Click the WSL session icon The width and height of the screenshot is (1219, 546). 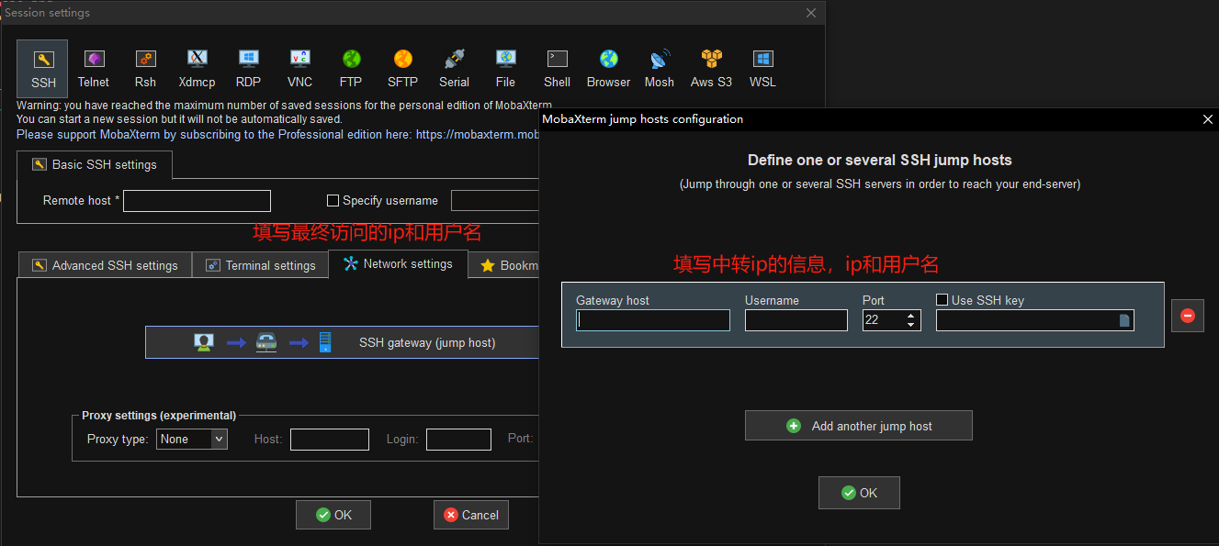pyautogui.click(x=762, y=69)
